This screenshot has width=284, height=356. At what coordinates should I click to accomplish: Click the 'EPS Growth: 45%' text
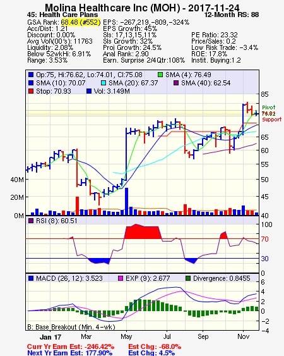(130, 28)
